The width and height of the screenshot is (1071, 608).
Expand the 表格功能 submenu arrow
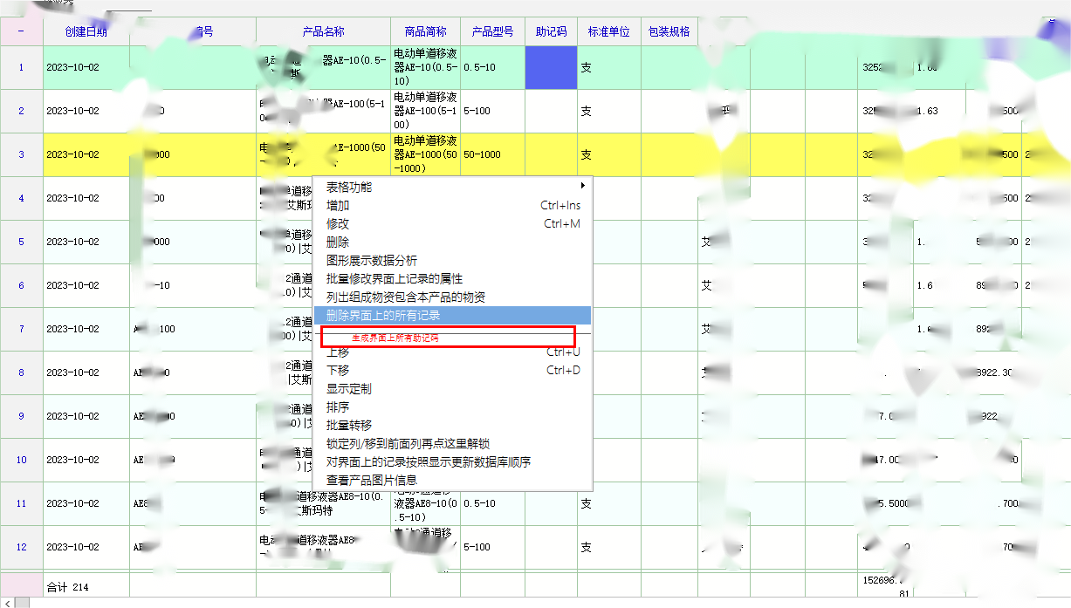point(582,187)
